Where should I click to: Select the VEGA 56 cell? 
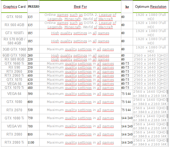[x=14, y=84]
